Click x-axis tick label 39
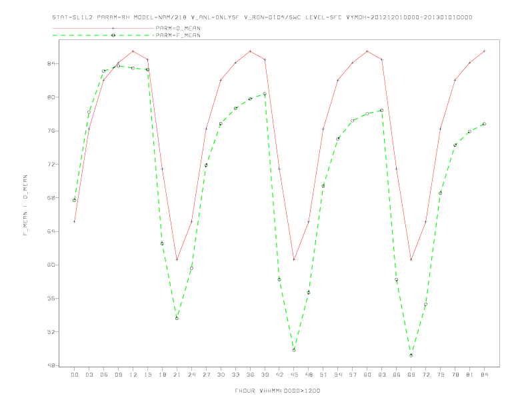The image size is (528, 408). coord(265,375)
